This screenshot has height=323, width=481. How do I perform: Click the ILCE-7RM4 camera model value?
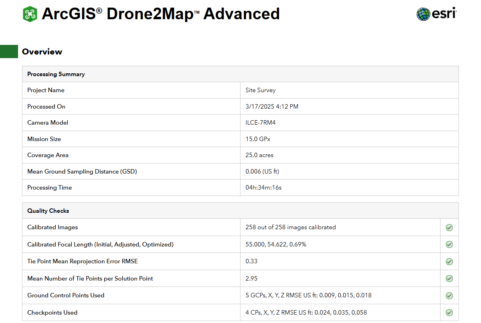tap(261, 123)
